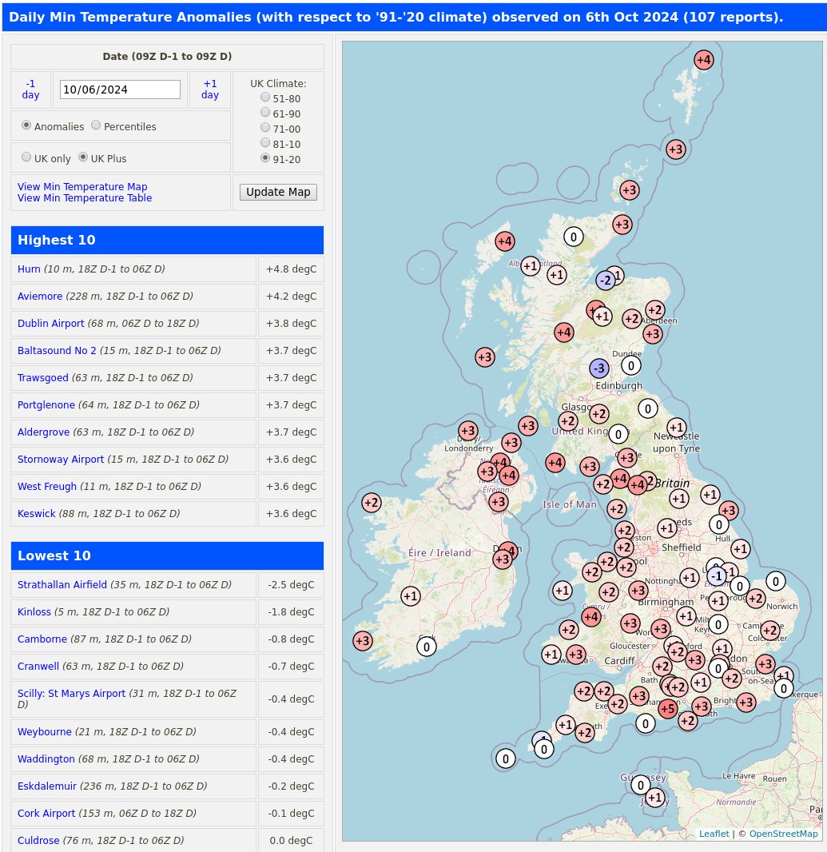Open the OpenStreetMap attribution link
This screenshot has height=852, width=827.
tap(783, 834)
